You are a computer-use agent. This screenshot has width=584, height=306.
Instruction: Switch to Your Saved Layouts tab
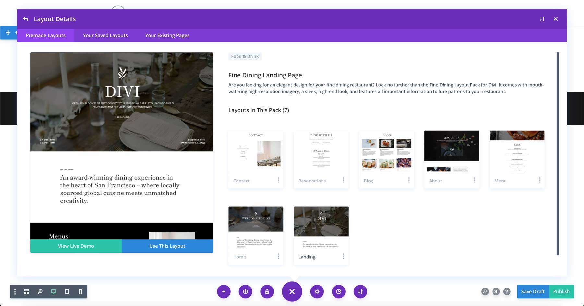click(105, 35)
